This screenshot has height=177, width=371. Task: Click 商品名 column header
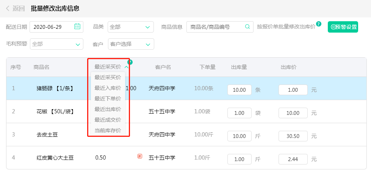(x=41, y=67)
